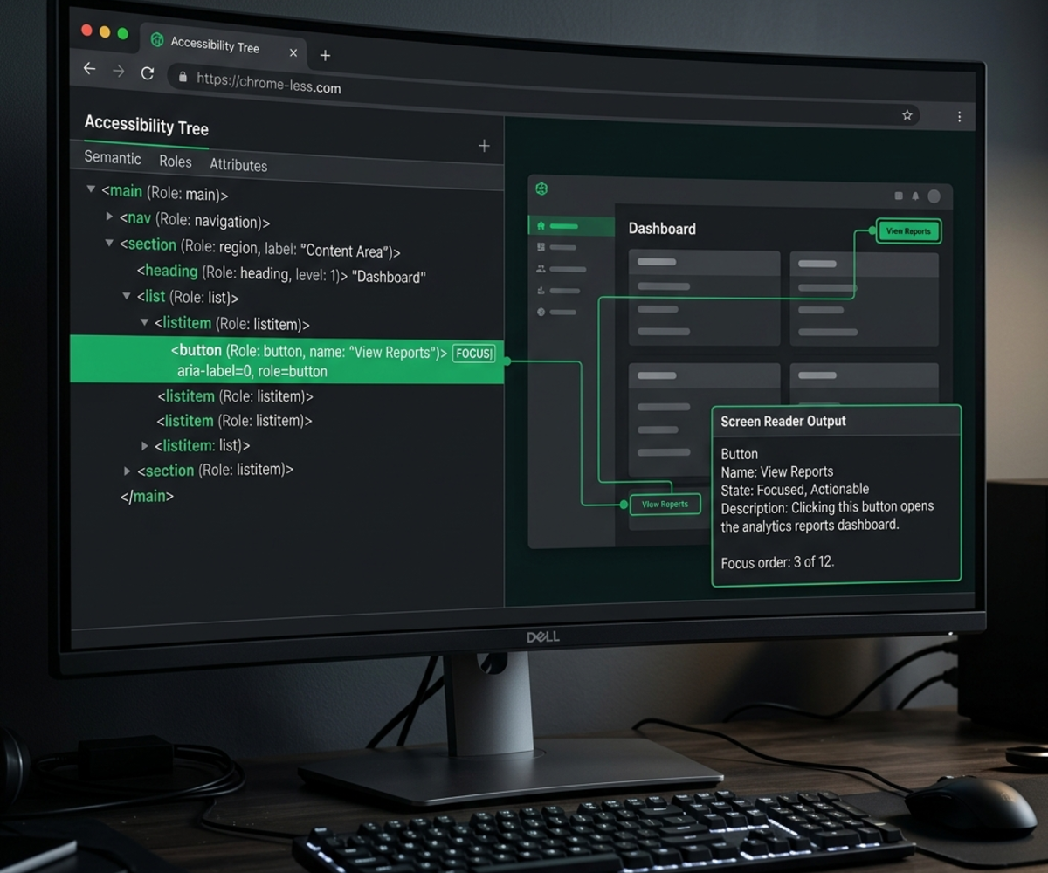The image size is (1048, 873).
Task: Open a new browser tab with plus
Action: pyautogui.click(x=325, y=55)
